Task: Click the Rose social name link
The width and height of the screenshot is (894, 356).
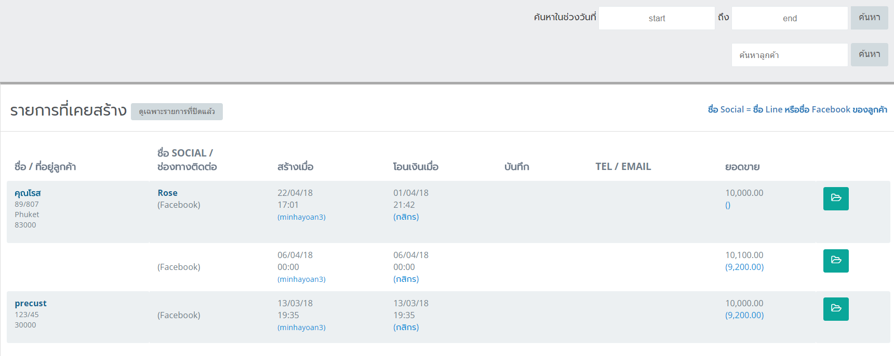Action: [x=167, y=193]
